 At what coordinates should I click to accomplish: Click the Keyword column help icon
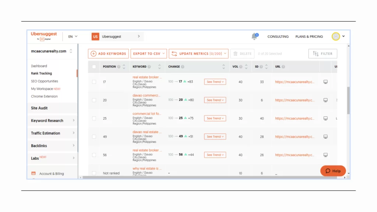[149, 67]
